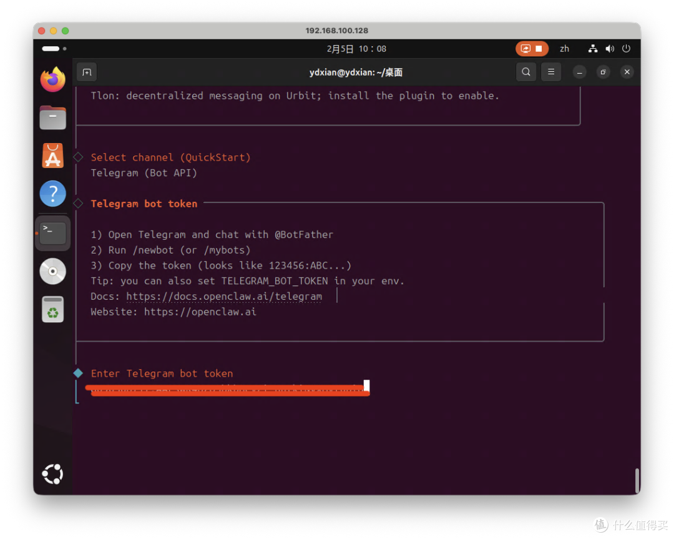Click the 'Telegram bot token' heading

pyautogui.click(x=144, y=204)
